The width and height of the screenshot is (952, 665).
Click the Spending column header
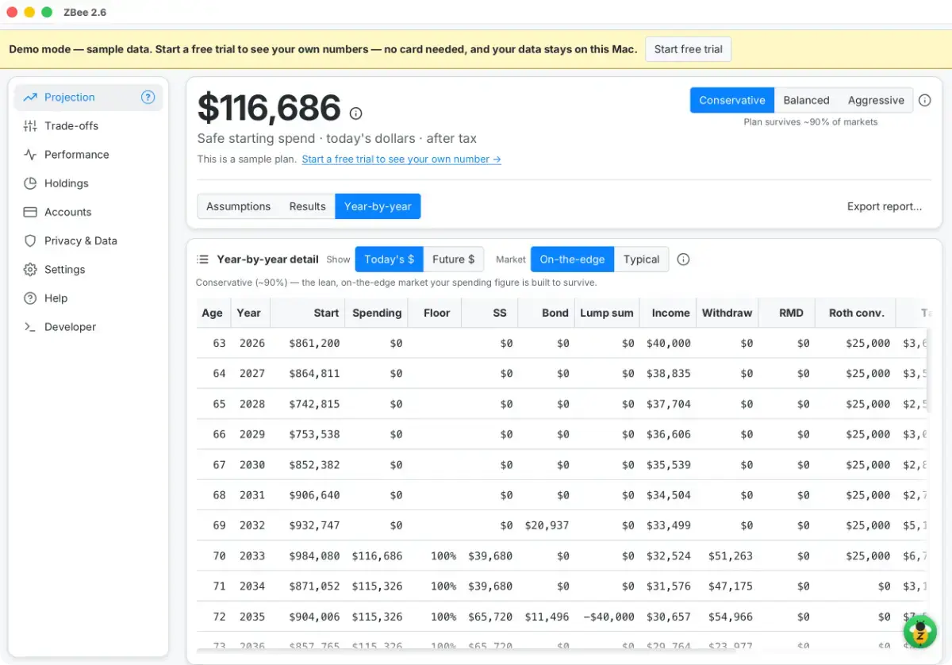pyautogui.click(x=377, y=313)
